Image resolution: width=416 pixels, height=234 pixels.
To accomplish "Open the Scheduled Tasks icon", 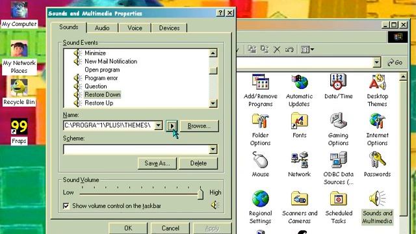I will [x=338, y=198].
